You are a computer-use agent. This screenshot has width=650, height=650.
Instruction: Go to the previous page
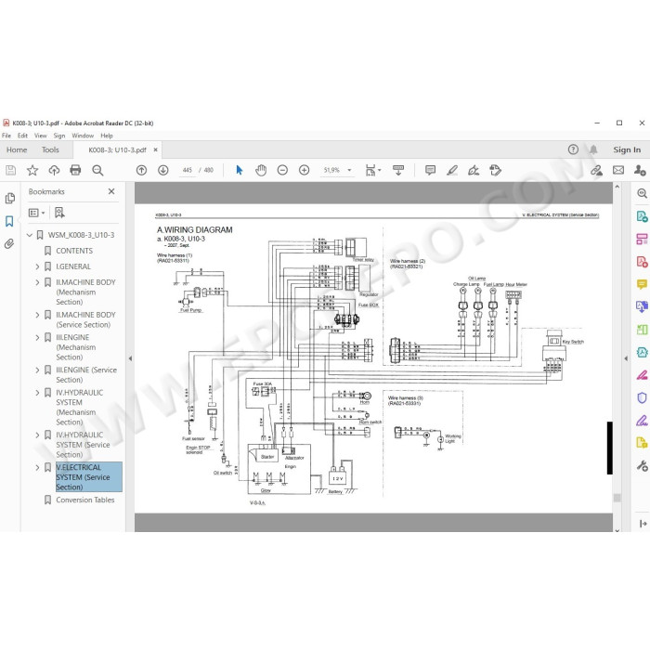(x=141, y=170)
